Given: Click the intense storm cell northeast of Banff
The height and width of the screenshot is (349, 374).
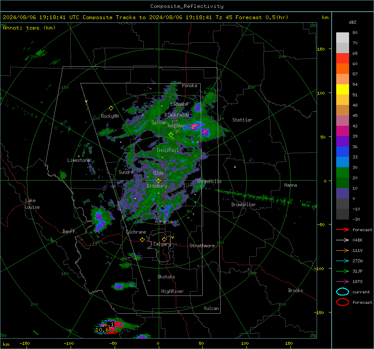Looking at the screenshot, I should click(x=100, y=221).
